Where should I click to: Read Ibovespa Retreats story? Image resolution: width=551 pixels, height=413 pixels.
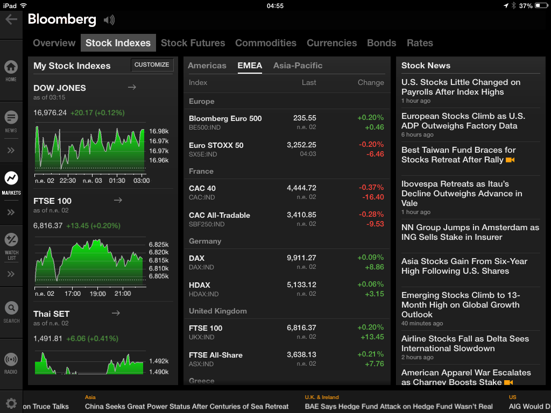coord(470,197)
